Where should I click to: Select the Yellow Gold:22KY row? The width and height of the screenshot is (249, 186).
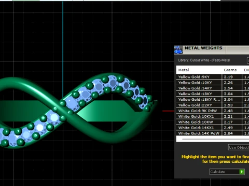pos(213,105)
